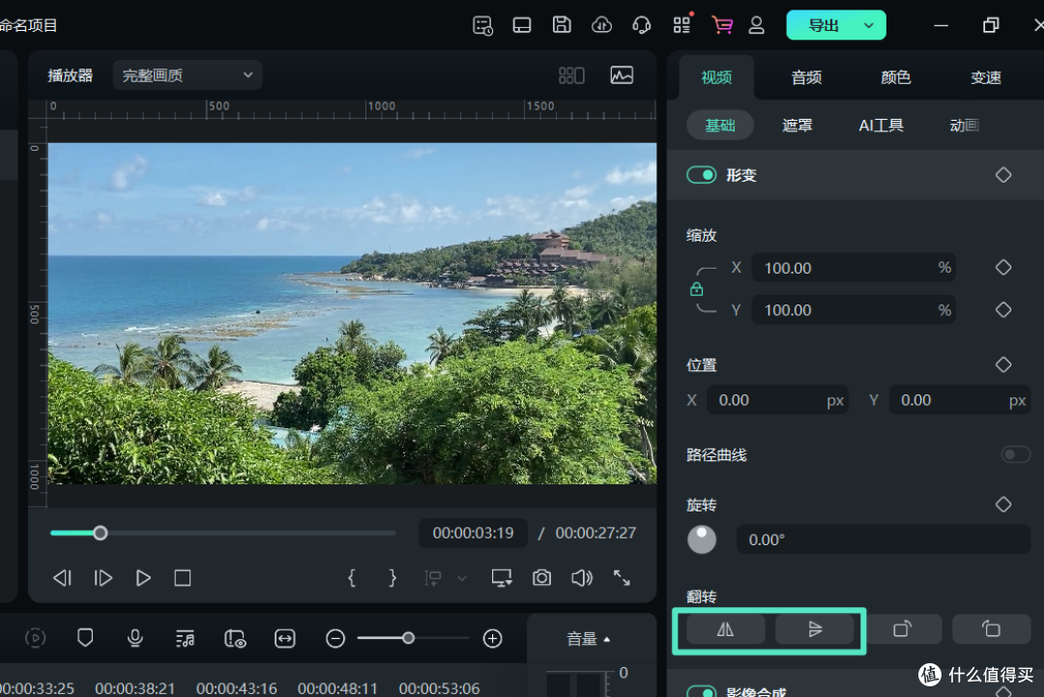
Task: Switch to the 颜色 tab
Action: [895, 77]
